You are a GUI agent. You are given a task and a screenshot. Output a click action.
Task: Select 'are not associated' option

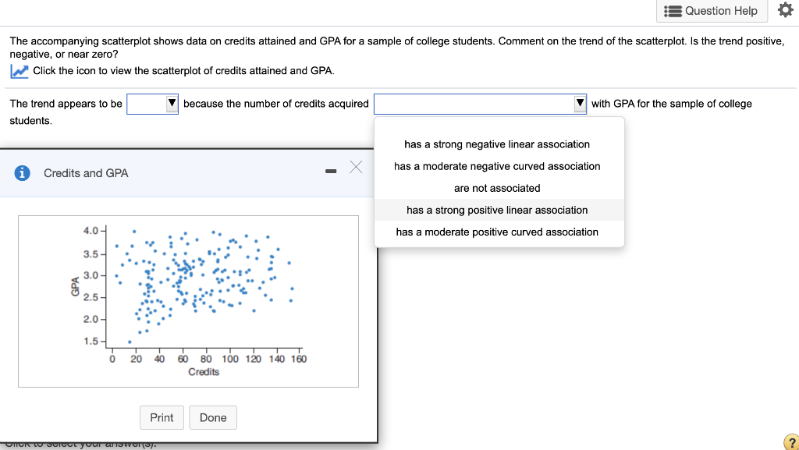tap(498, 188)
